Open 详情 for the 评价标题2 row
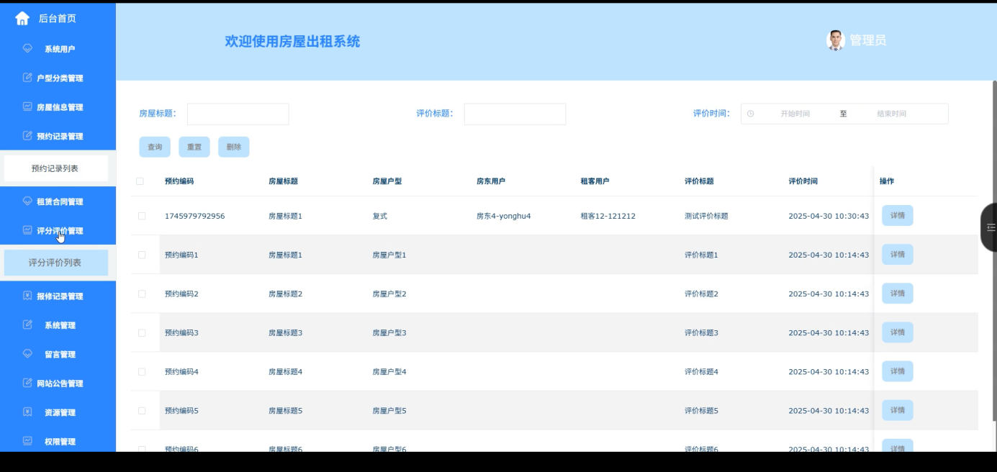The image size is (997, 472). tap(898, 293)
